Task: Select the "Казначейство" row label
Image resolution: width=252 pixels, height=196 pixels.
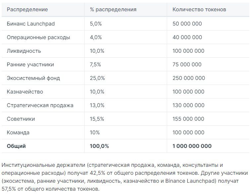Action: click(25, 92)
